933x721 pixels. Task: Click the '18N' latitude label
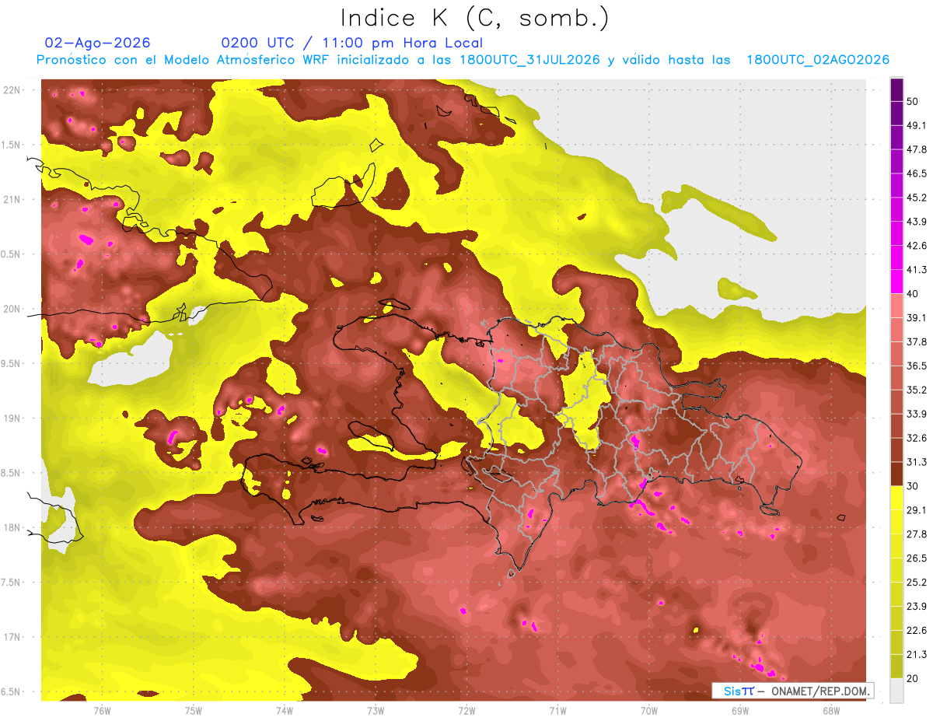pyautogui.click(x=12, y=528)
